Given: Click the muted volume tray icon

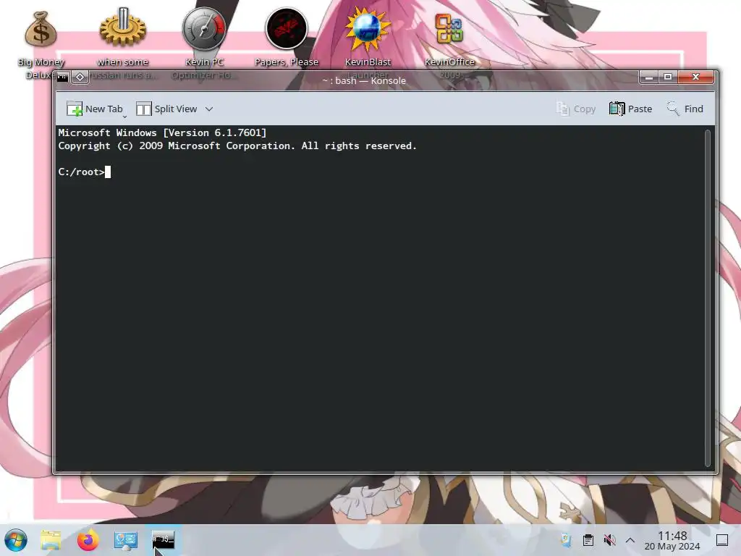Looking at the screenshot, I should click(609, 540).
